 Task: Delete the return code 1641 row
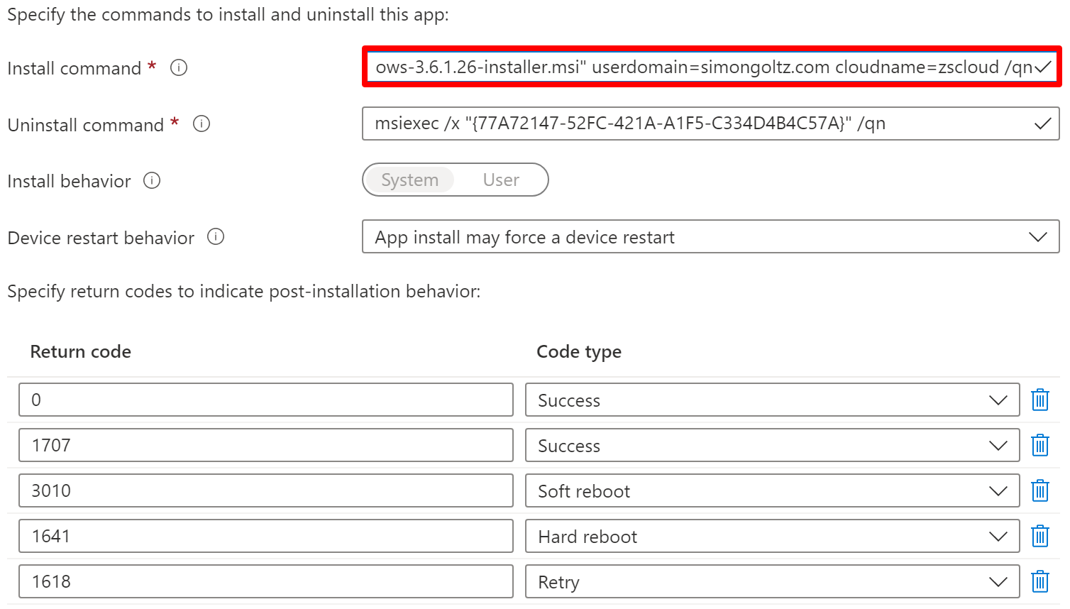[1039, 536]
